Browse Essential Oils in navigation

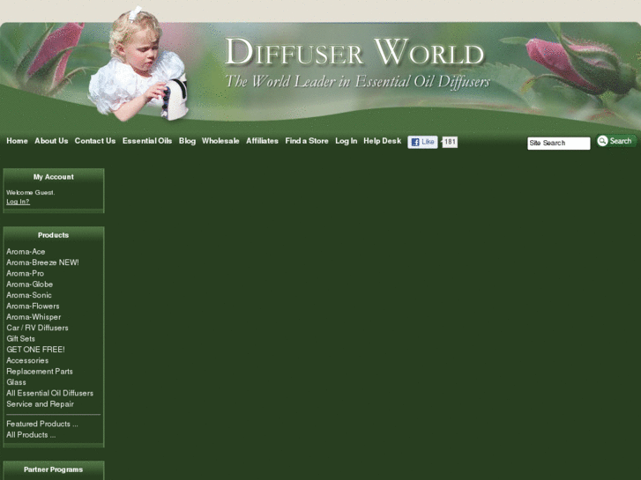point(147,141)
